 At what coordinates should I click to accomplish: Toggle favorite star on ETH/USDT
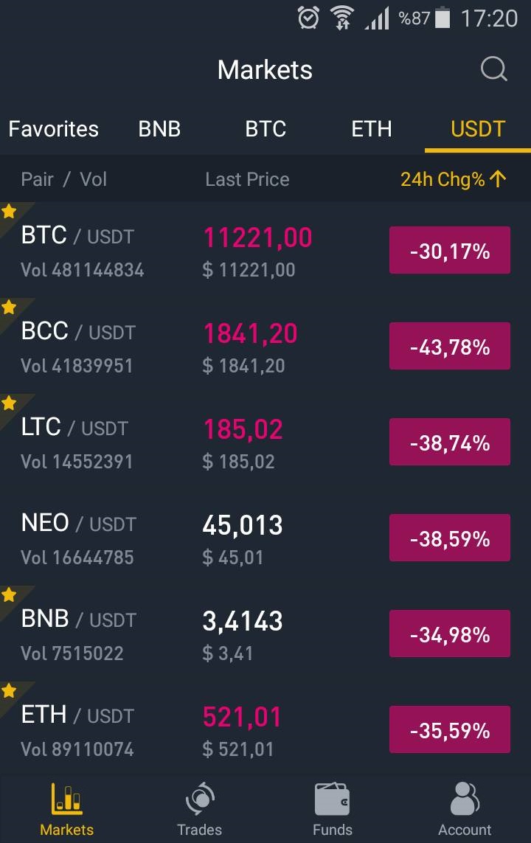pyautogui.click(x=9, y=691)
